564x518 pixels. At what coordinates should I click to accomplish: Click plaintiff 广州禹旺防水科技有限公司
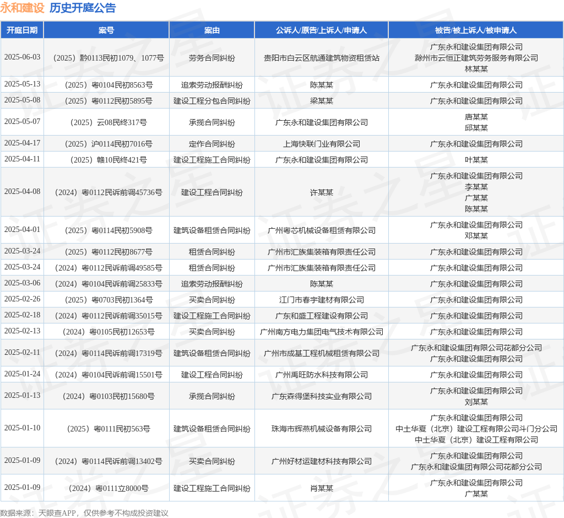322,375
